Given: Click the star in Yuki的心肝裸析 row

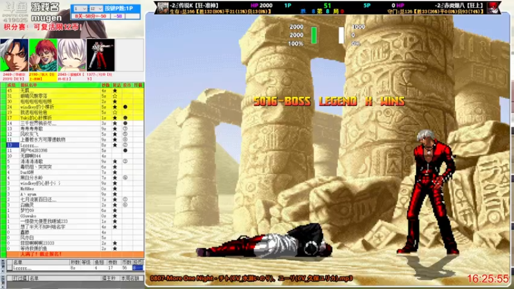Looking at the screenshot, I should pos(115,118).
